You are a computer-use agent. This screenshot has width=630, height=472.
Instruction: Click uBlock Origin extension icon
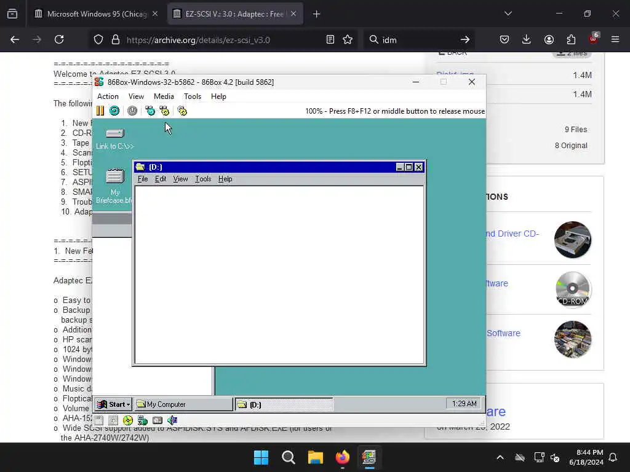[x=594, y=39]
